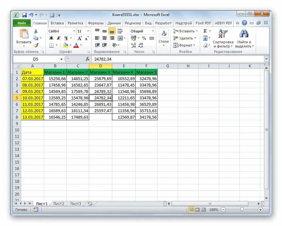Viewport: 282px width, 226px height.
Task: Click the Merge and Center icon
Action: (120, 38)
